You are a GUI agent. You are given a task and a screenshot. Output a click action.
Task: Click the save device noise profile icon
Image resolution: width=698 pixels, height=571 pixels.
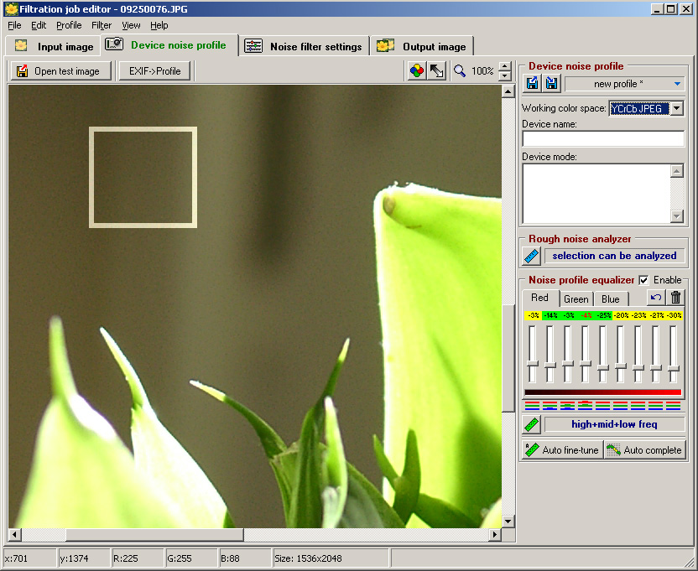551,83
